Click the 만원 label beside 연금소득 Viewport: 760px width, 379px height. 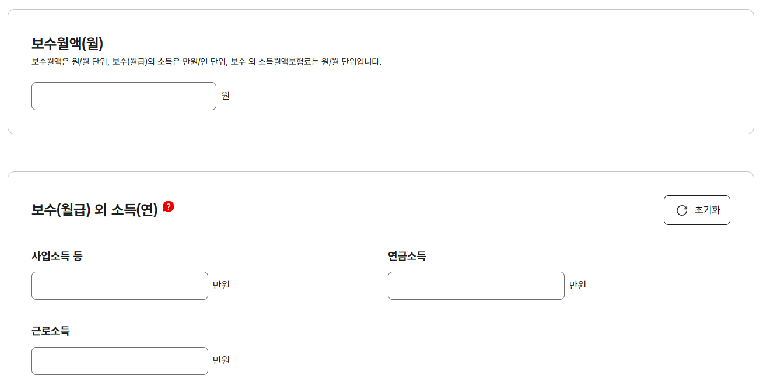coord(577,286)
